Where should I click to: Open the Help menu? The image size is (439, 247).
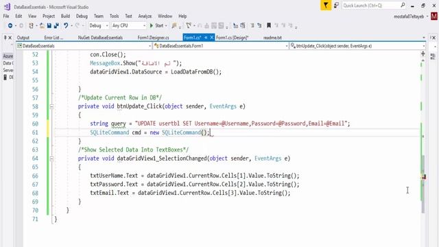pyautogui.click(x=182, y=16)
